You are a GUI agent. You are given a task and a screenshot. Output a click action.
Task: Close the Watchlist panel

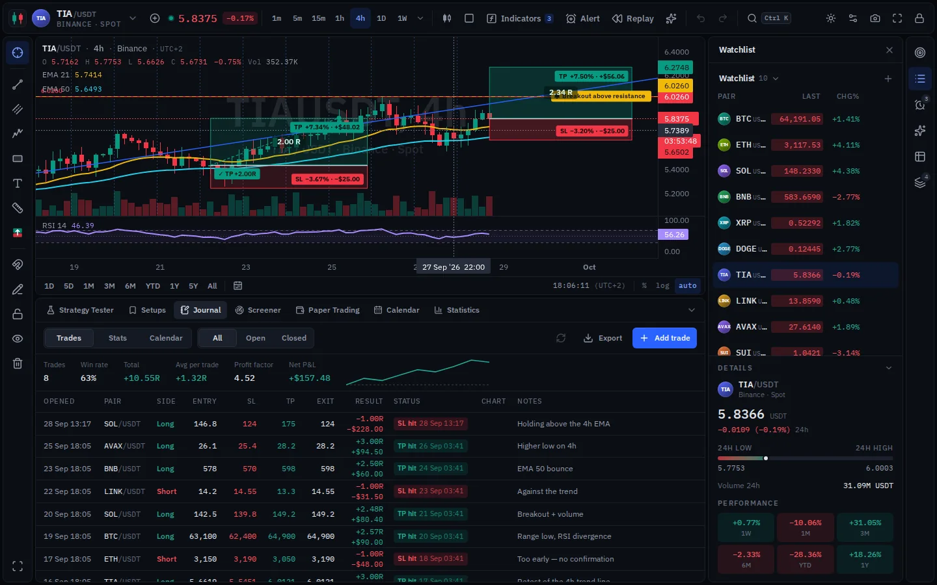[x=889, y=50]
